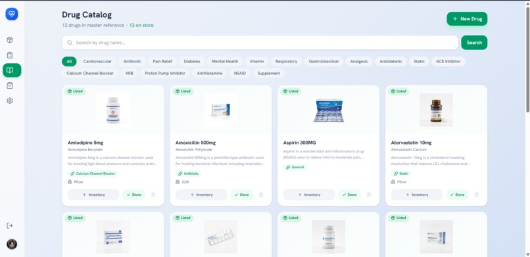The width and height of the screenshot is (530, 257).
Task: Add inventory for Amoxicillin 500mg
Action: [201, 195]
